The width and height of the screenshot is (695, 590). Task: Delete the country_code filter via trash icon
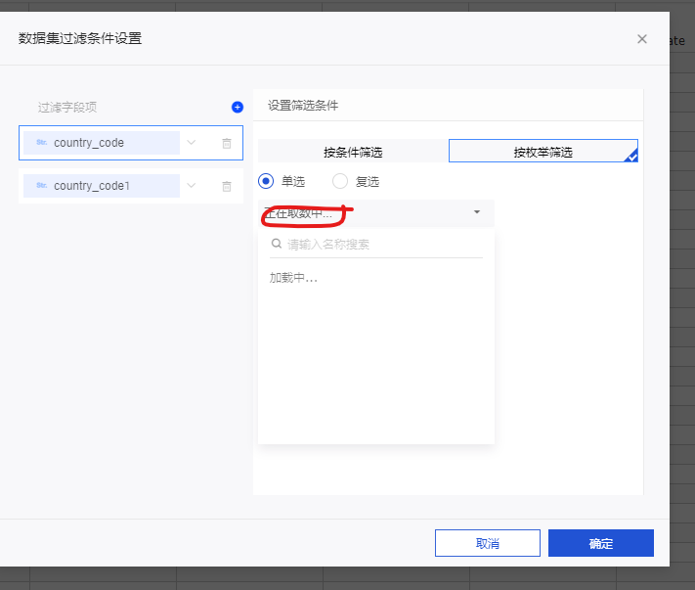pyautogui.click(x=227, y=143)
